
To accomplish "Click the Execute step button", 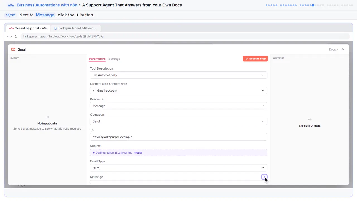I will 255,59.
